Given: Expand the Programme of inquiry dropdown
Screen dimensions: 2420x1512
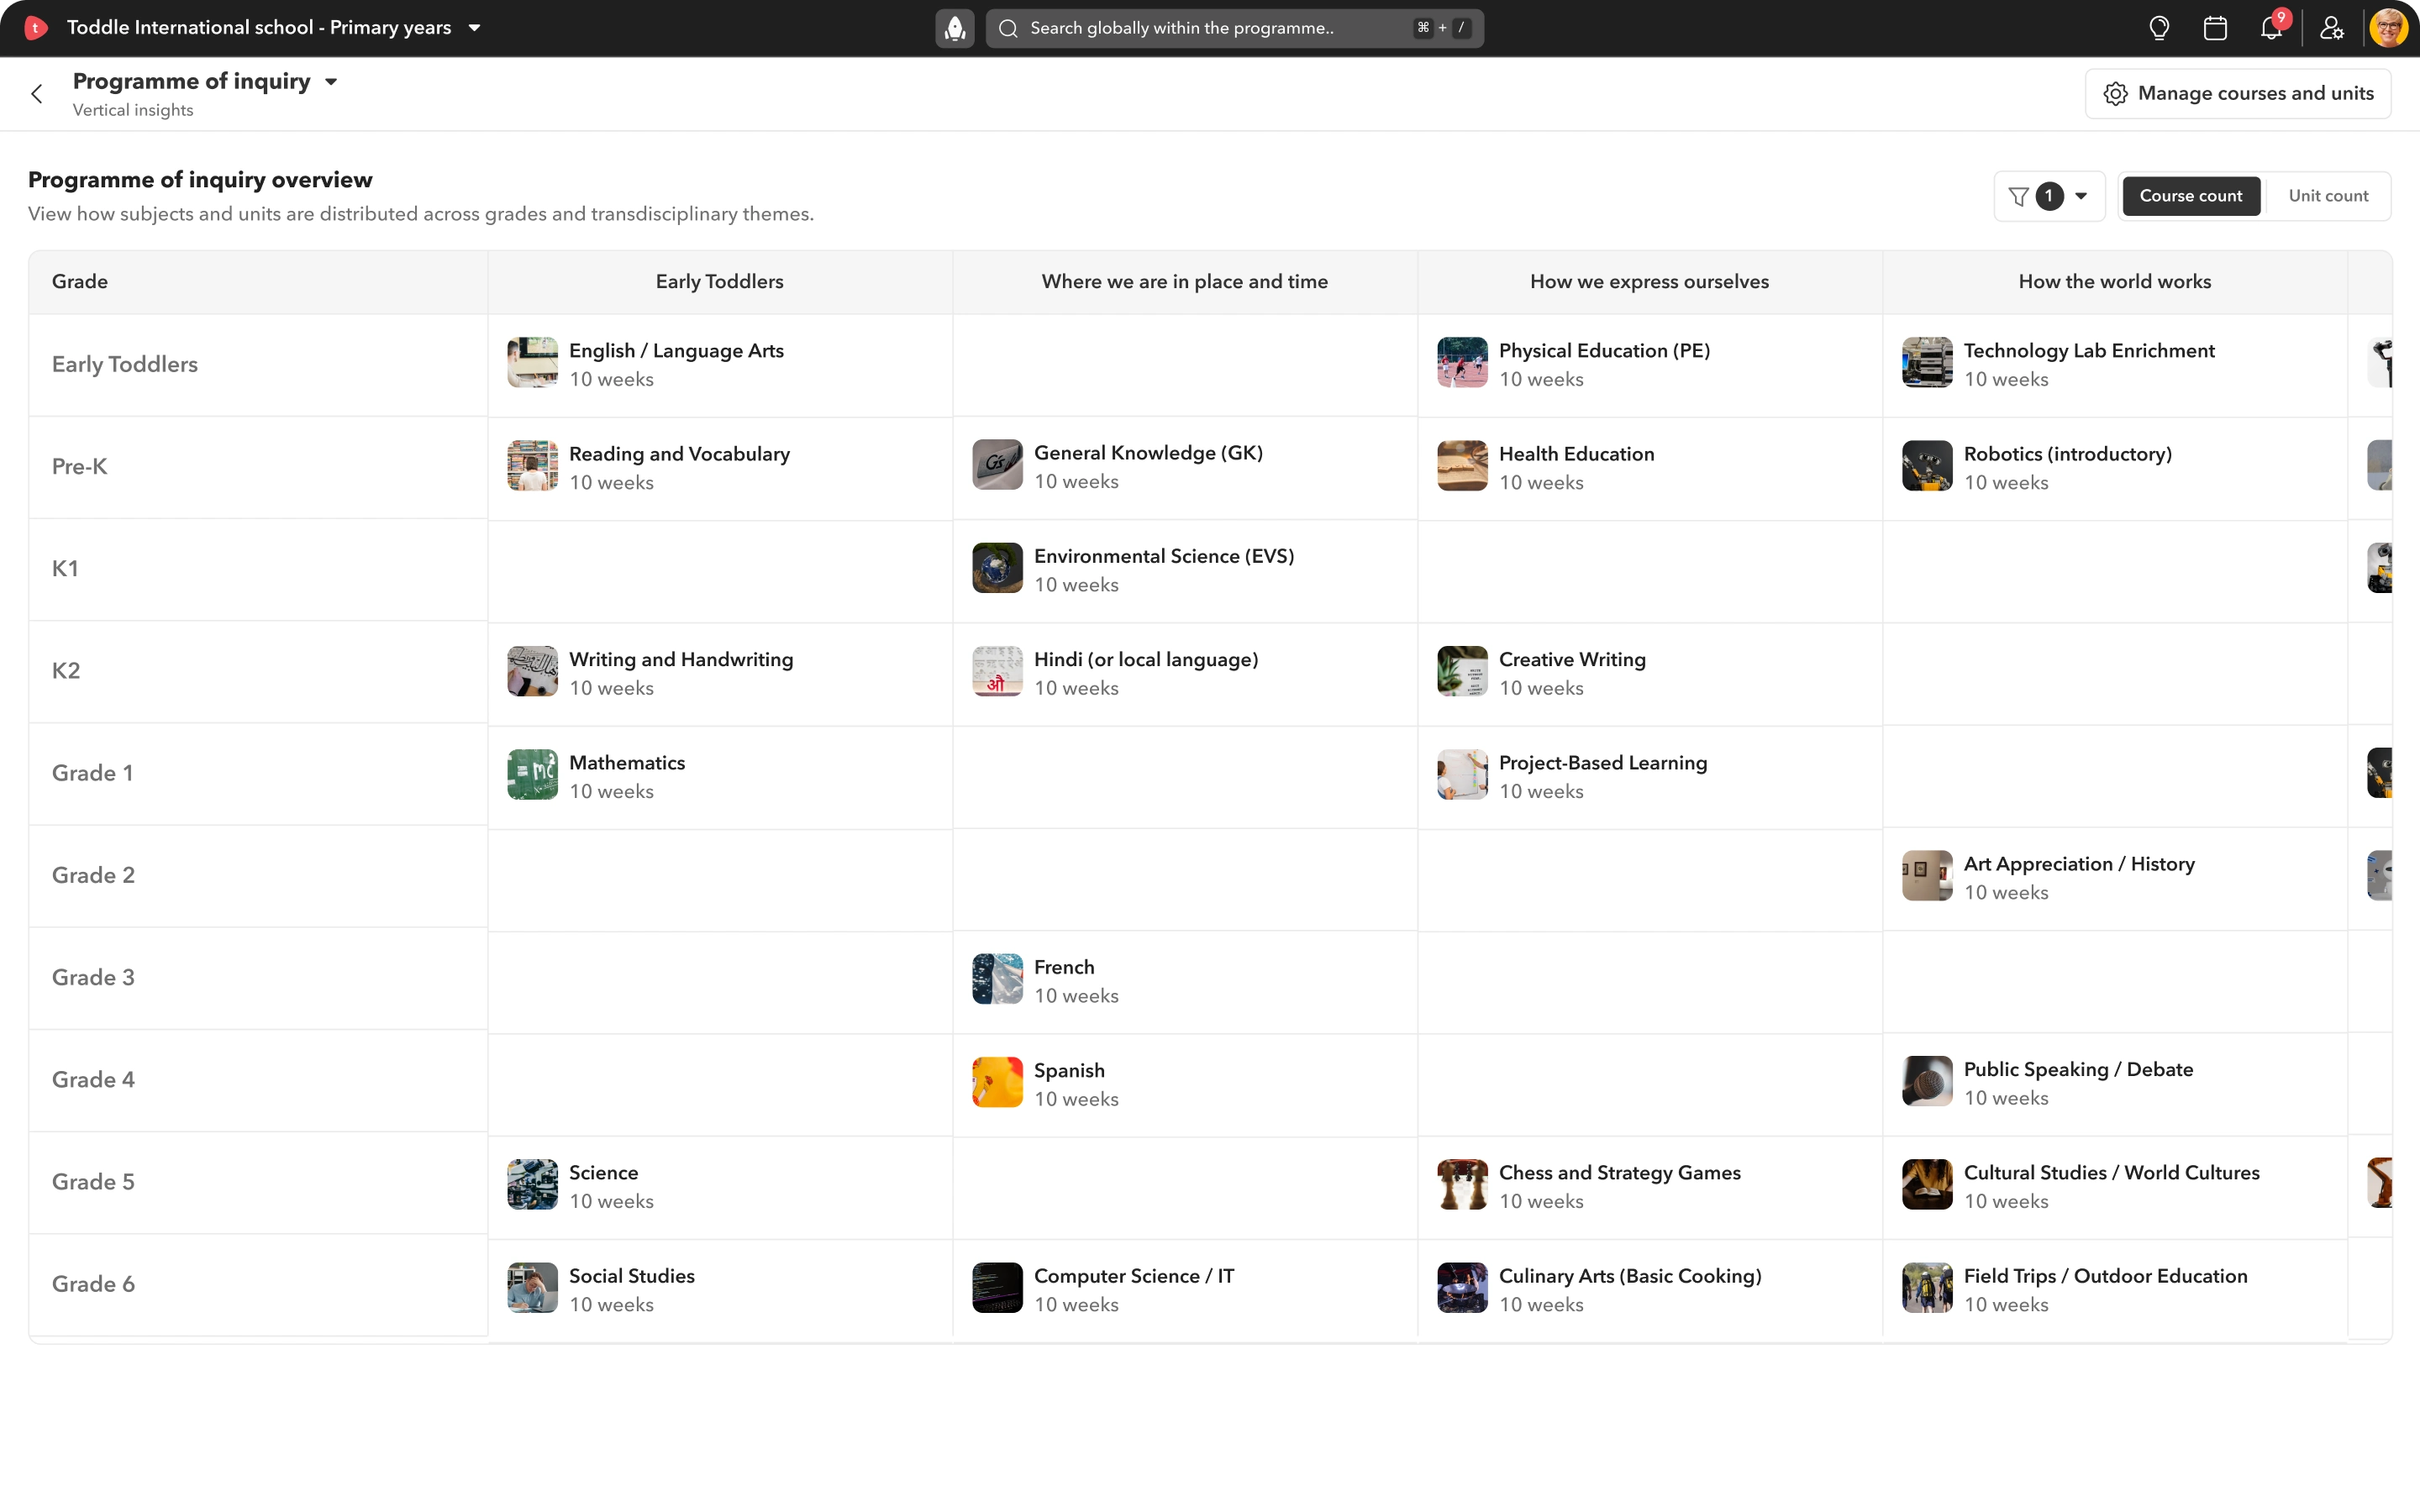Looking at the screenshot, I should click(331, 82).
